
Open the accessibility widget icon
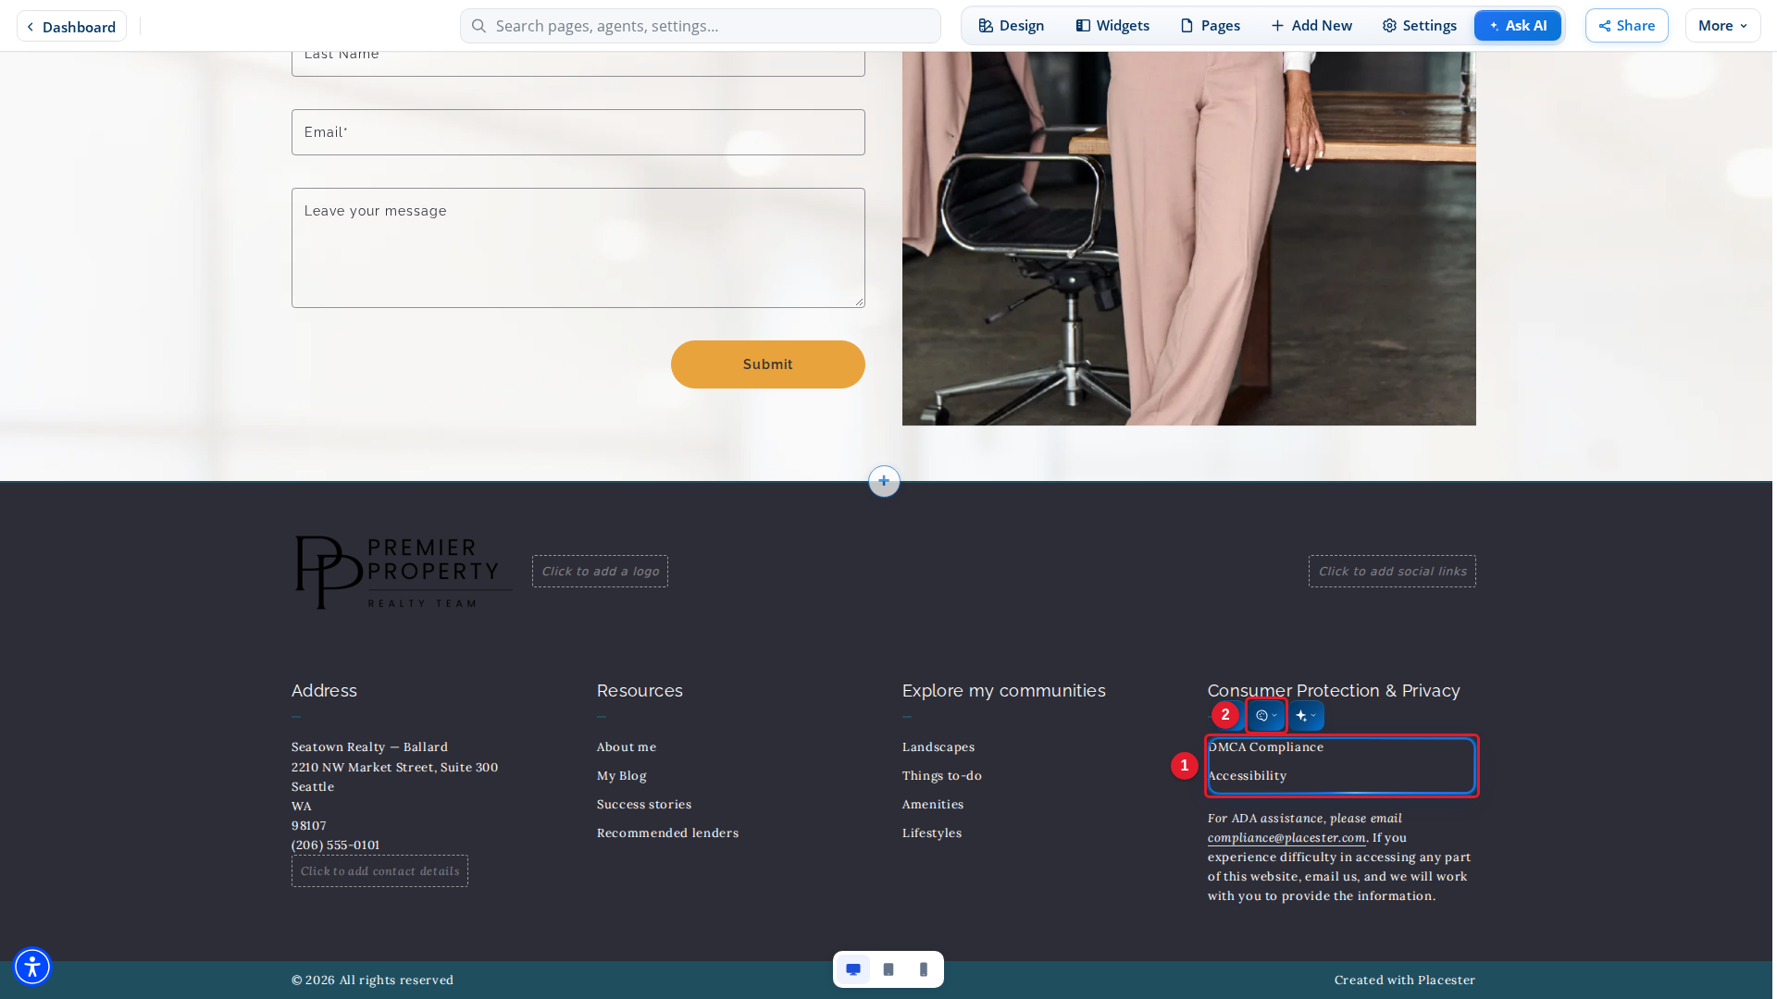click(x=32, y=967)
